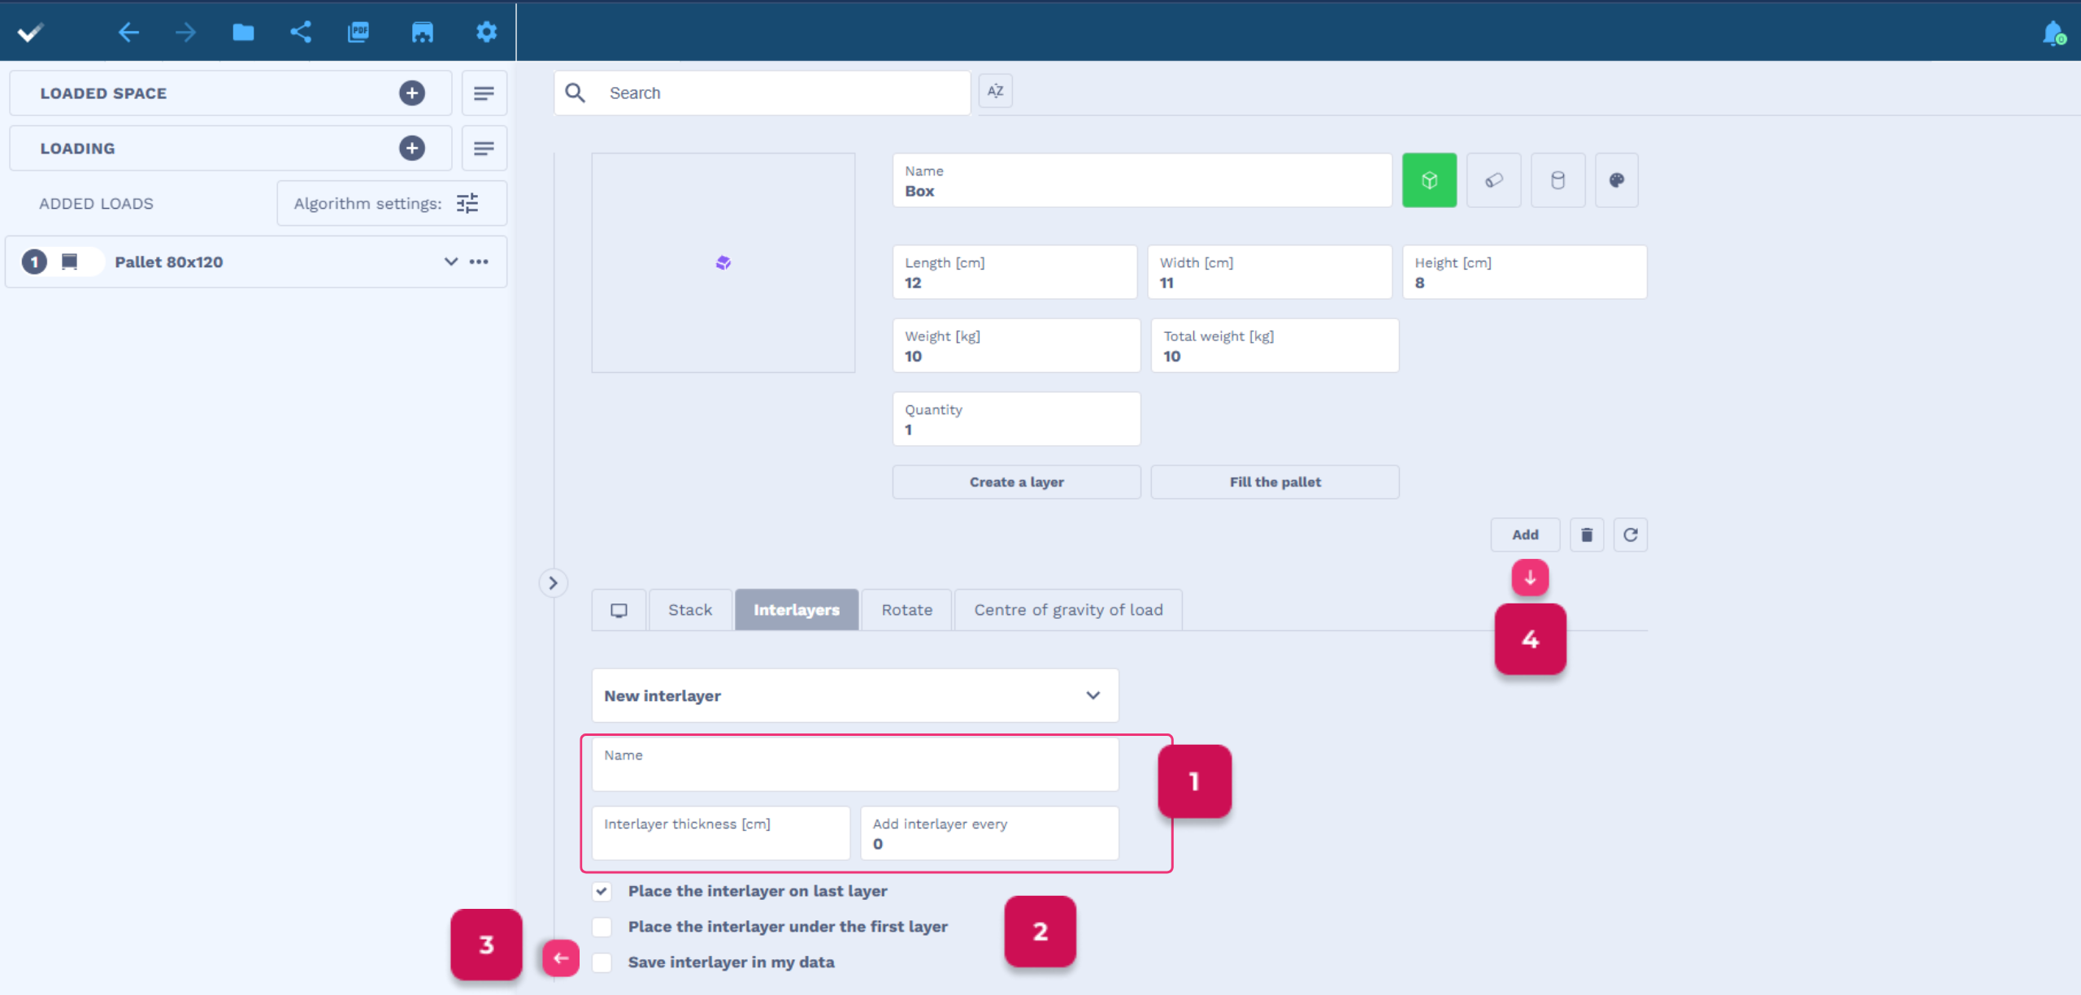Click the share icon
The width and height of the screenshot is (2081, 995).
tap(301, 32)
